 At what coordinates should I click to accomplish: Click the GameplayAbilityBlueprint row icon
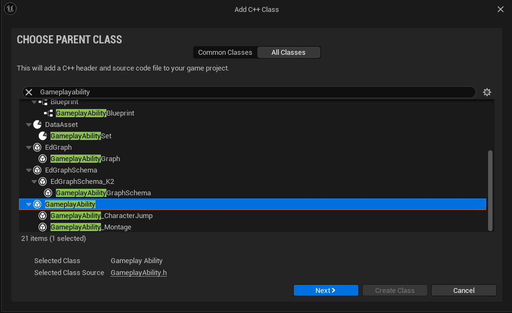point(48,113)
